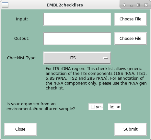Close window using the X title bar icon

(146, 5)
